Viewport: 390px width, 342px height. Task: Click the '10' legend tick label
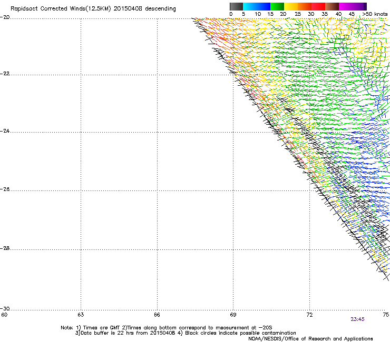[x=258, y=14]
